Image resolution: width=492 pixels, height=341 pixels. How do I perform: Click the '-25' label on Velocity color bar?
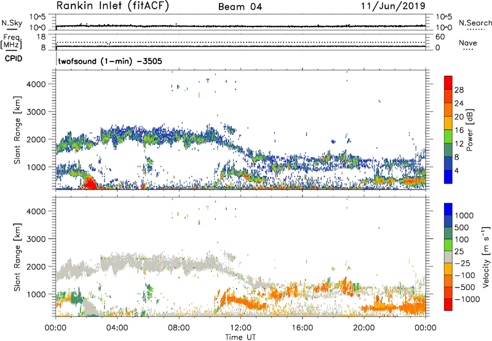pyautogui.click(x=462, y=263)
